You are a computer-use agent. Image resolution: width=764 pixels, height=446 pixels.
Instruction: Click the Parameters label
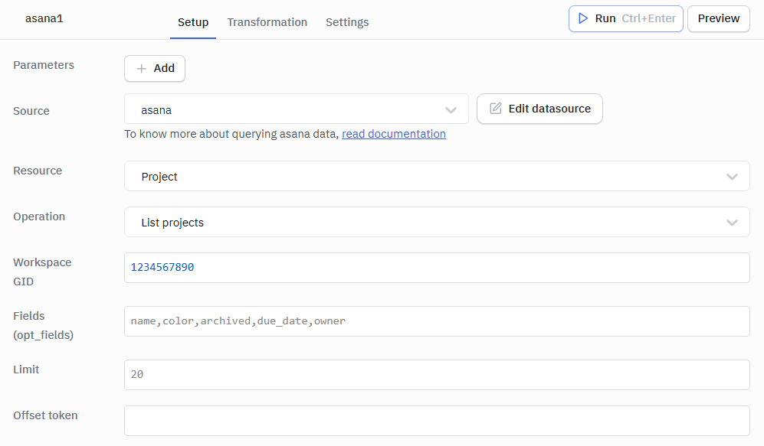[44, 65]
